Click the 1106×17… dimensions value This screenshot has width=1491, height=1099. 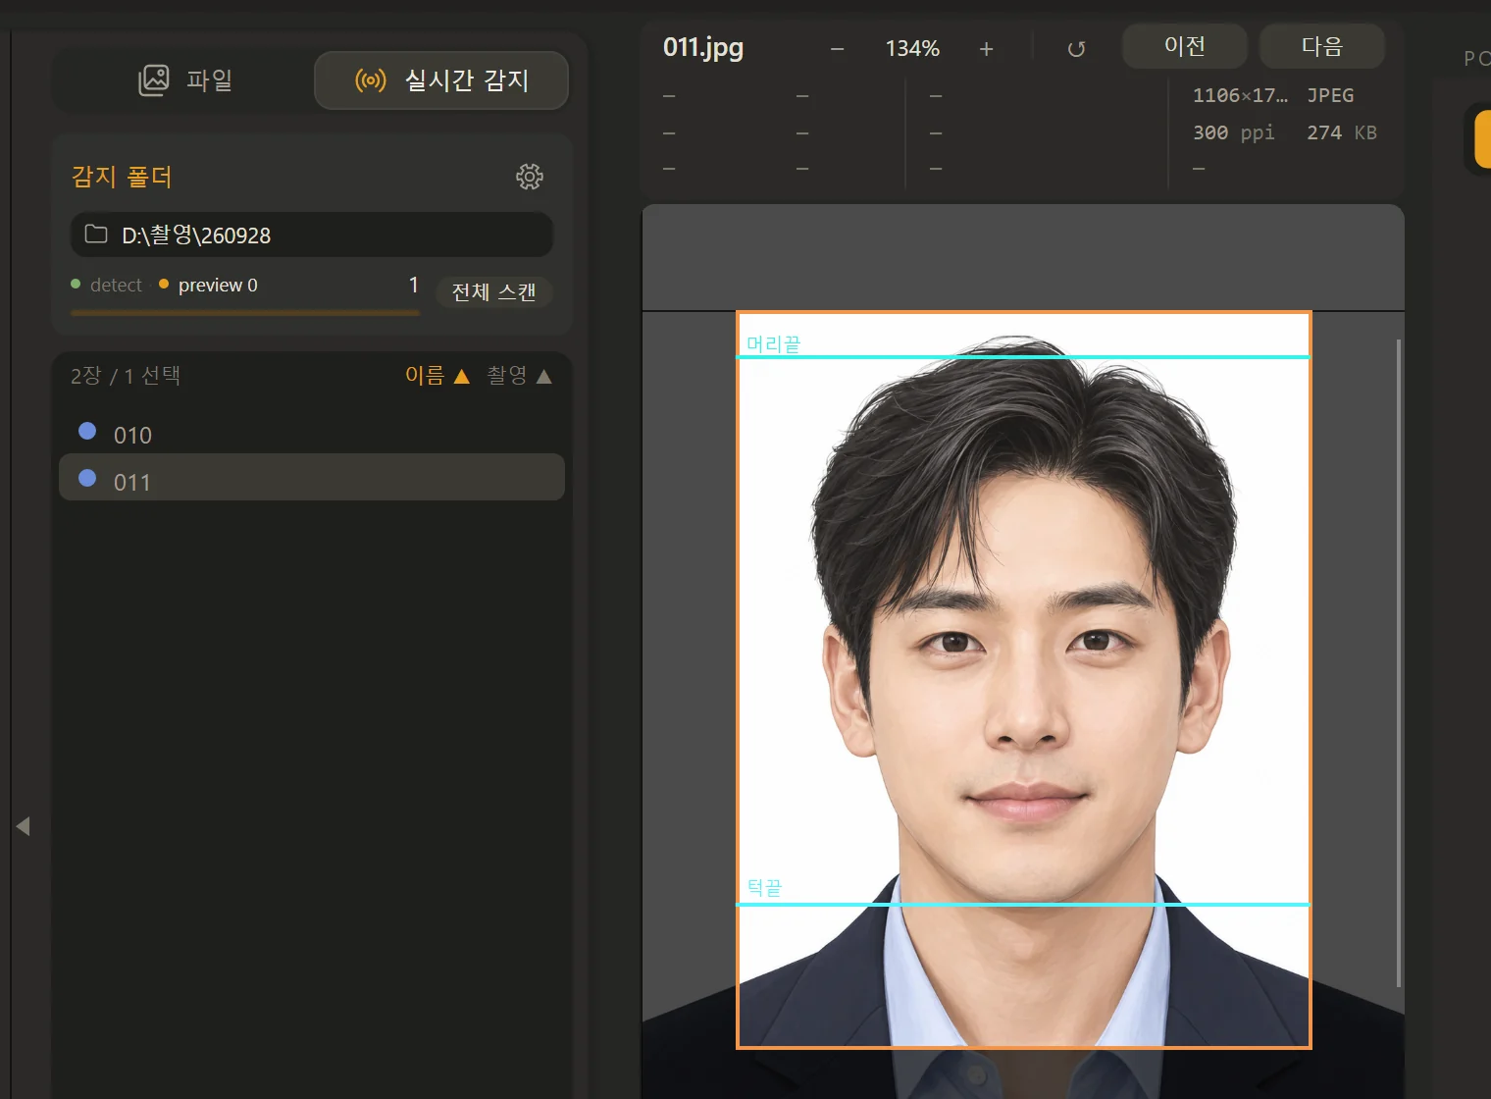(1240, 95)
